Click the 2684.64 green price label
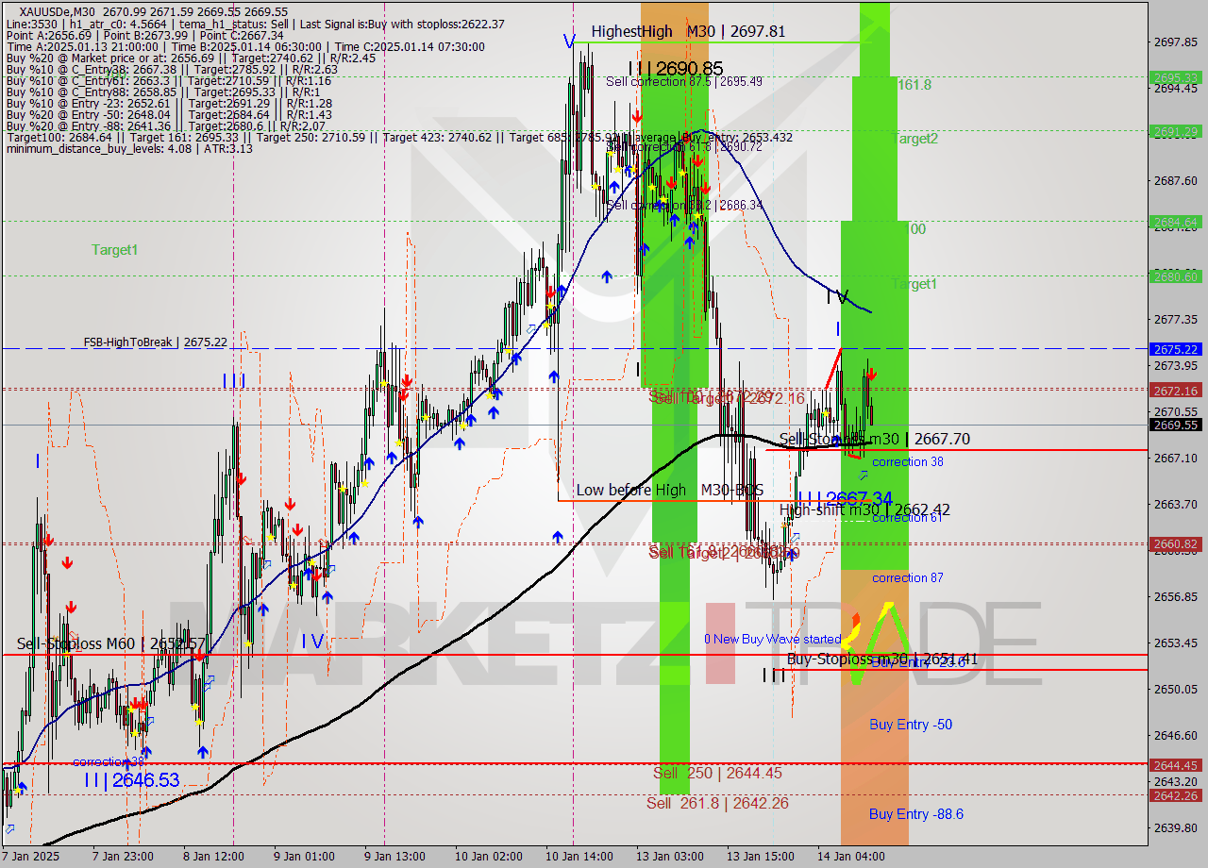This screenshot has width=1208, height=868. click(1175, 223)
